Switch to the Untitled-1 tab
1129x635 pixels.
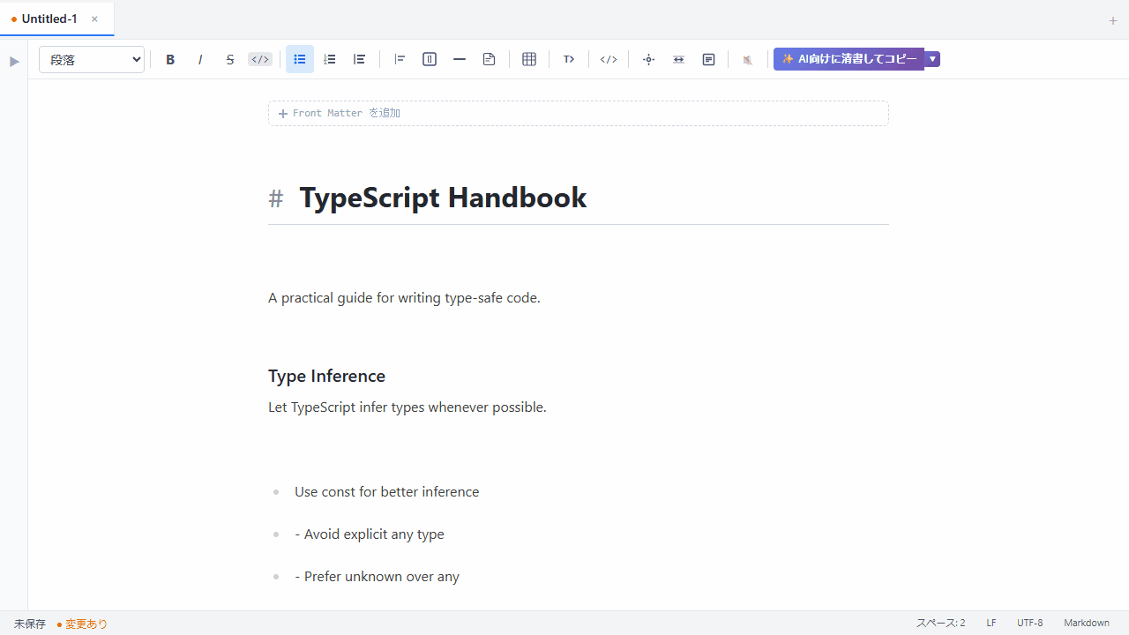(x=49, y=19)
